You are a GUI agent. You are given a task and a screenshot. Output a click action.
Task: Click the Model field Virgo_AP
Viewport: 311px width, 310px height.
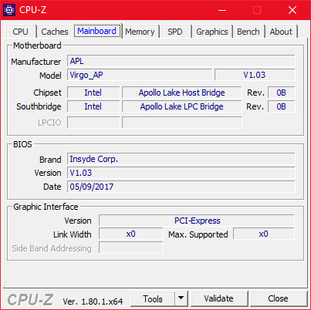pos(140,75)
